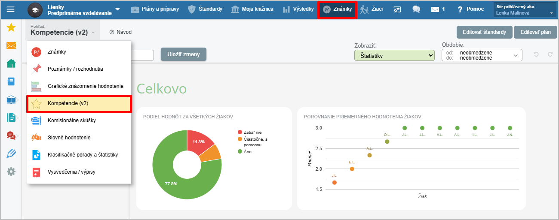Expand the Pohľad 'Kompetencie (v2)' view selector

pos(62,32)
